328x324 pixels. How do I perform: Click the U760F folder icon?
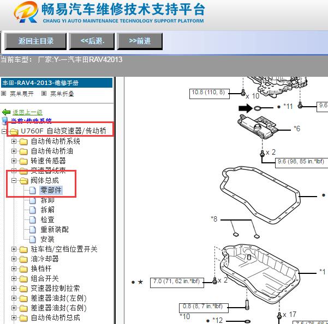pyautogui.click(x=14, y=132)
